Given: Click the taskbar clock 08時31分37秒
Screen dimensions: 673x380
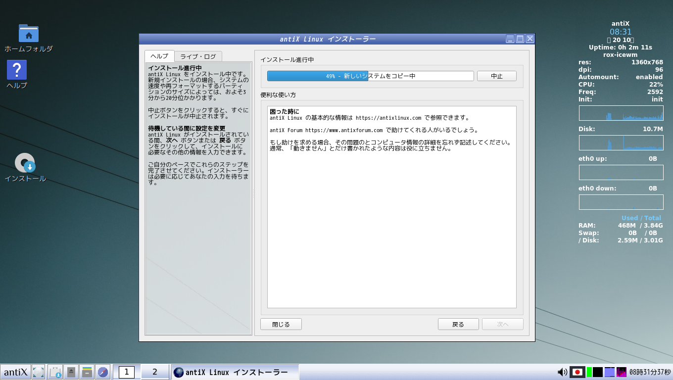Looking at the screenshot, I should pos(650,372).
